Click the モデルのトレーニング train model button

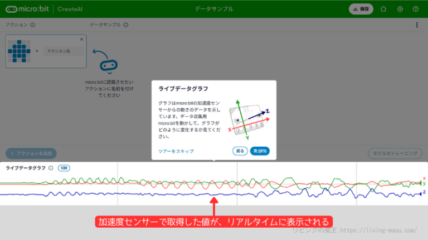click(x=395, y=153)
